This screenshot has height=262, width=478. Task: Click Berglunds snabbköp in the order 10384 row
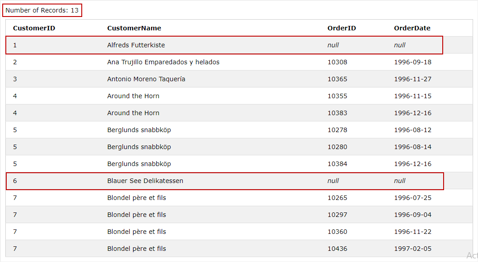pyautogui.click(x=139, y=164)
